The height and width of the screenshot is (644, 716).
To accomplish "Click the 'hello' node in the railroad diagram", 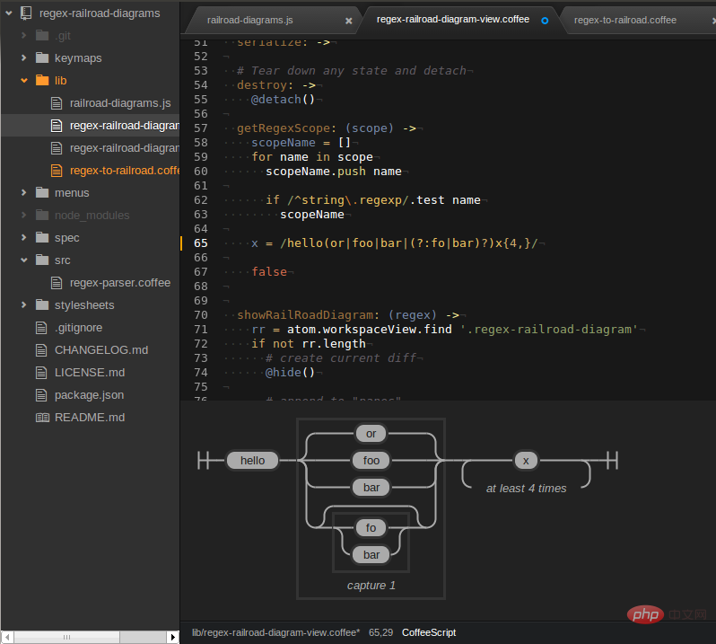I will pos(252,460).
